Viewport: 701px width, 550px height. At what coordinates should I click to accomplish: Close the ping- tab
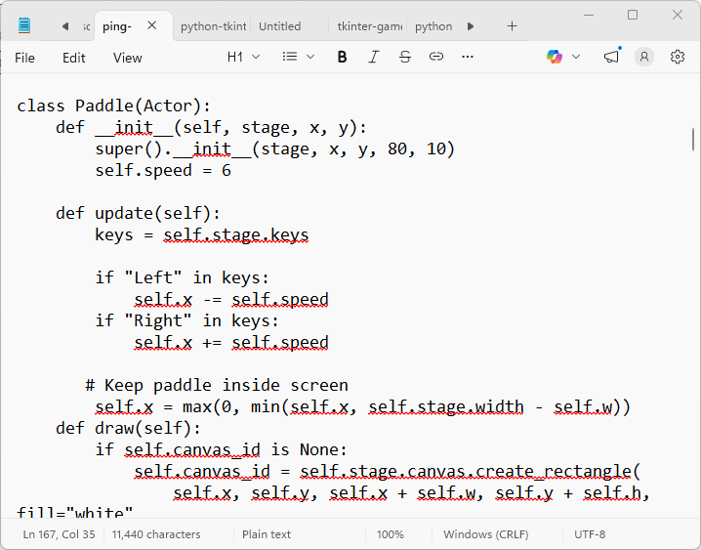pyautogui.click(x=152, y=25)
